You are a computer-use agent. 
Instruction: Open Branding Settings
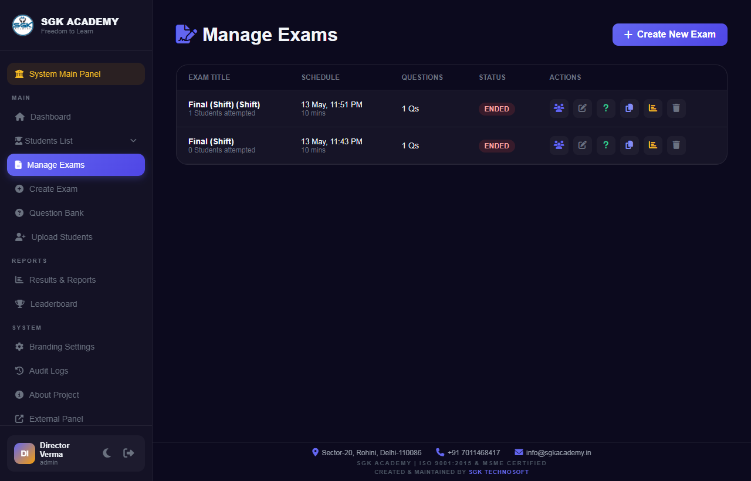(76, 347)
